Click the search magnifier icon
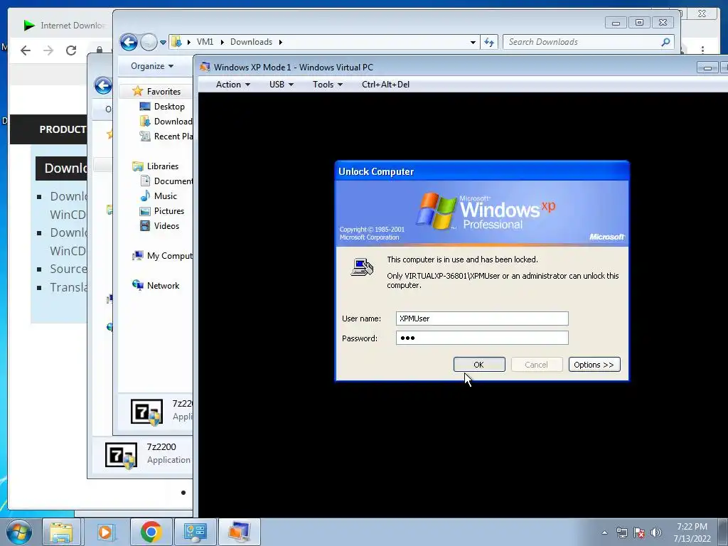Screen dimensions: 728x546 point(665,42)
